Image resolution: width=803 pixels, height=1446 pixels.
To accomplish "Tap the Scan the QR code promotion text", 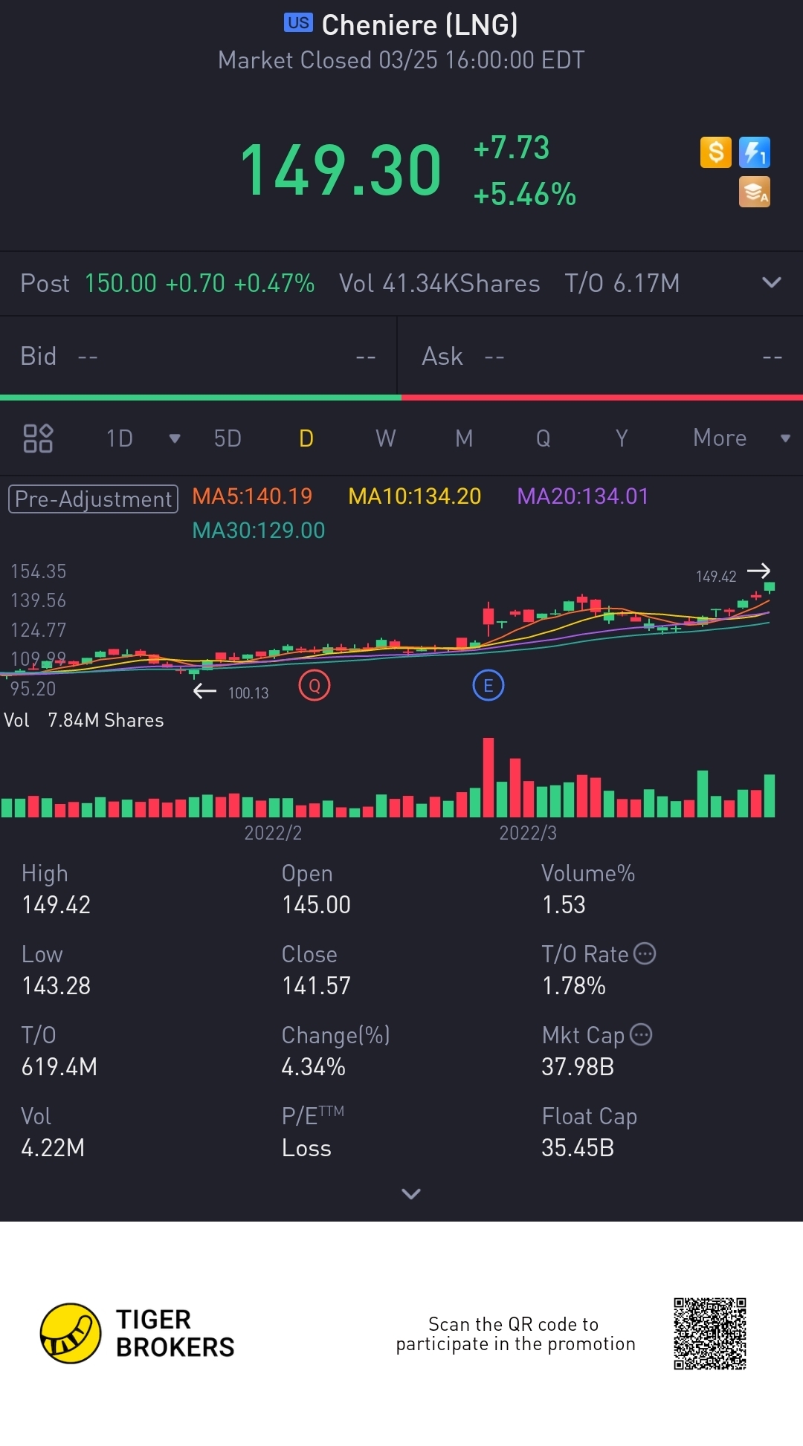I will 515,1334.
